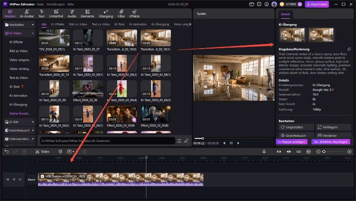Switch to the KI-Effekte tab
Image resolution: width=356 pixels, height=201 pixels.
point(58,24)
